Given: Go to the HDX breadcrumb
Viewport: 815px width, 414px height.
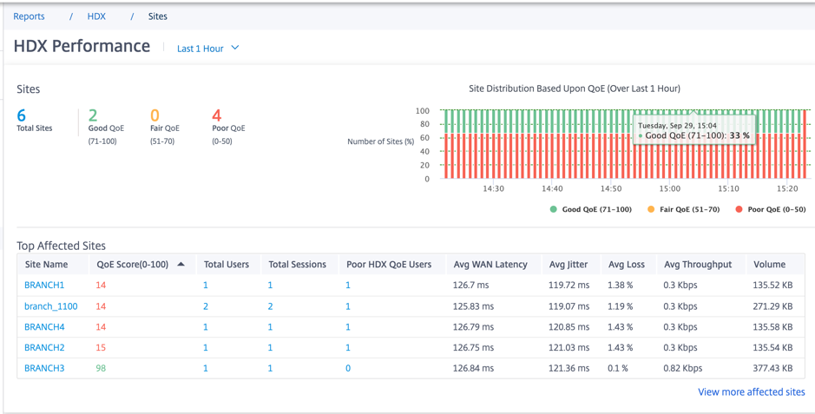Looking at the screenshot, I should [x=96, y=16].
